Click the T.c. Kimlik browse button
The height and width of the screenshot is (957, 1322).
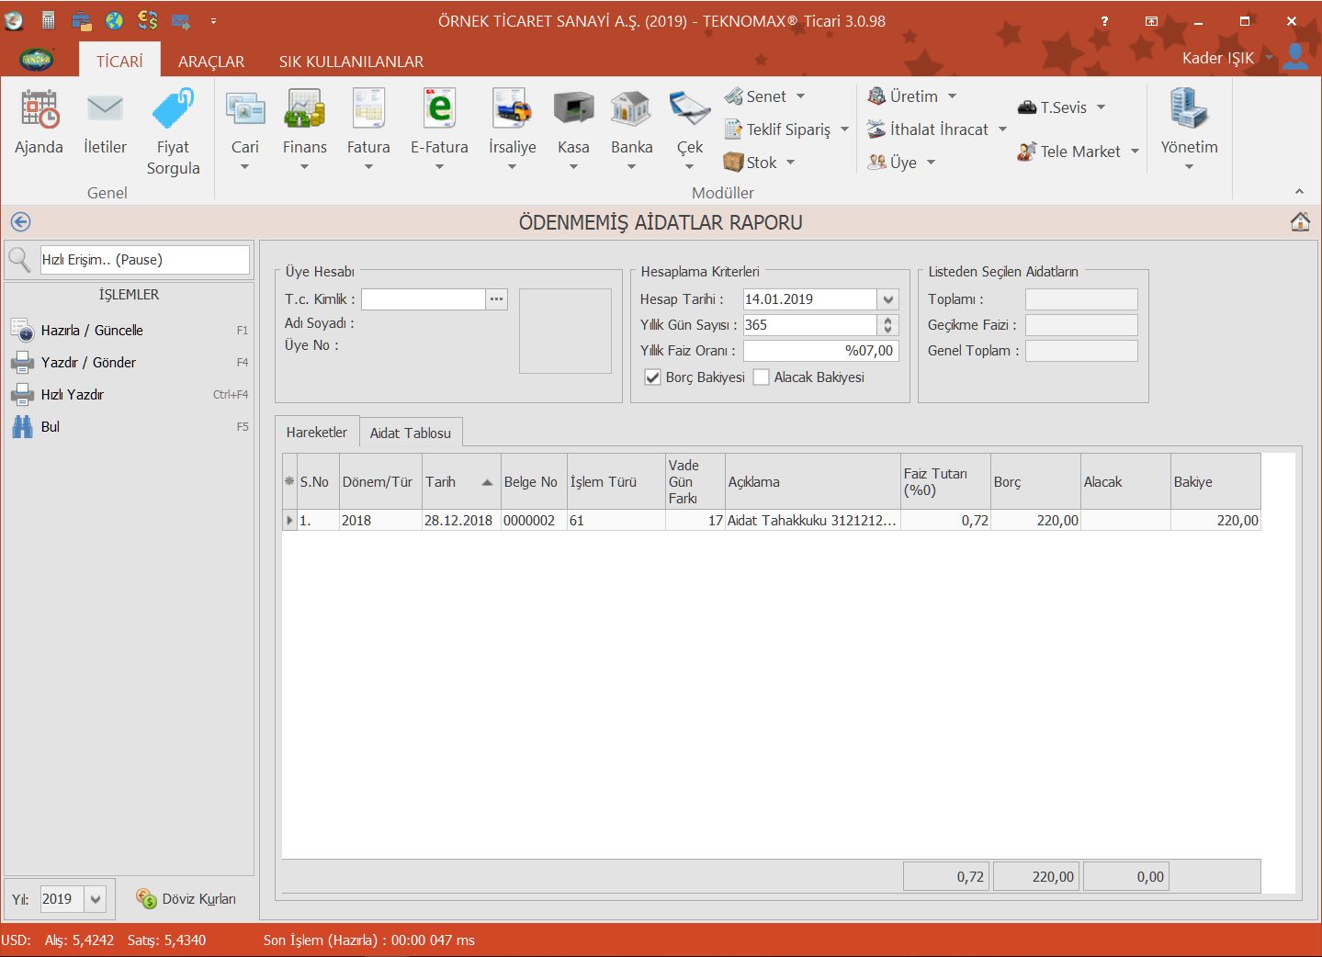click(x=497, y=299)
